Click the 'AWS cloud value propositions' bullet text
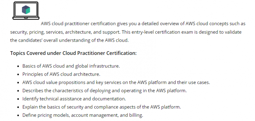The width and height of the screenshot is (255, 121). point(116,82)
